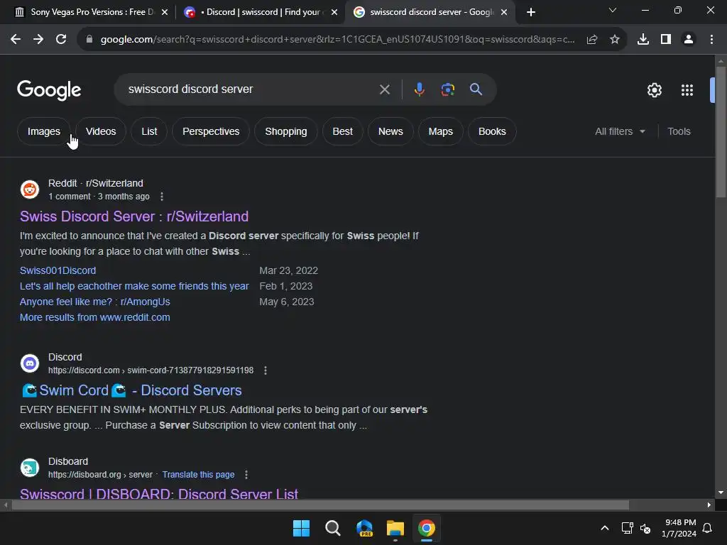Open Swisscord DISBOARD Discord Server List result
Screen dimensions: 727x545
tap(159, 494)
